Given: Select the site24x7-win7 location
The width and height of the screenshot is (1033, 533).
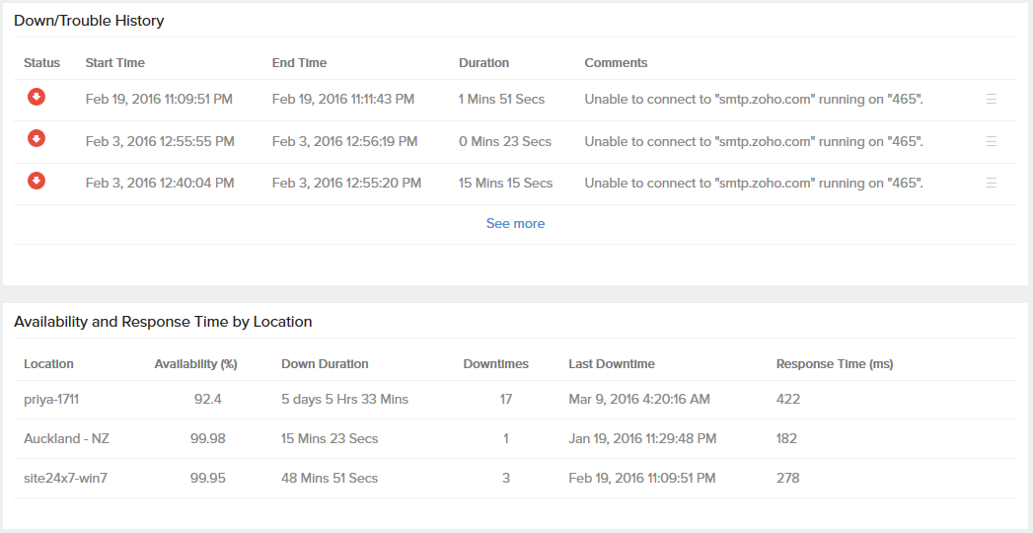Looking at the screenshot, I should point(65,478).
